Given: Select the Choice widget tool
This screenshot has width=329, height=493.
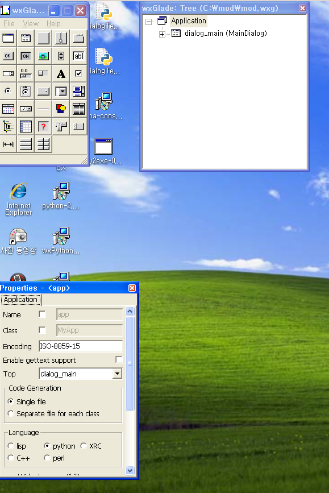Looking at the screenshot, I should (x=43, y=91).
